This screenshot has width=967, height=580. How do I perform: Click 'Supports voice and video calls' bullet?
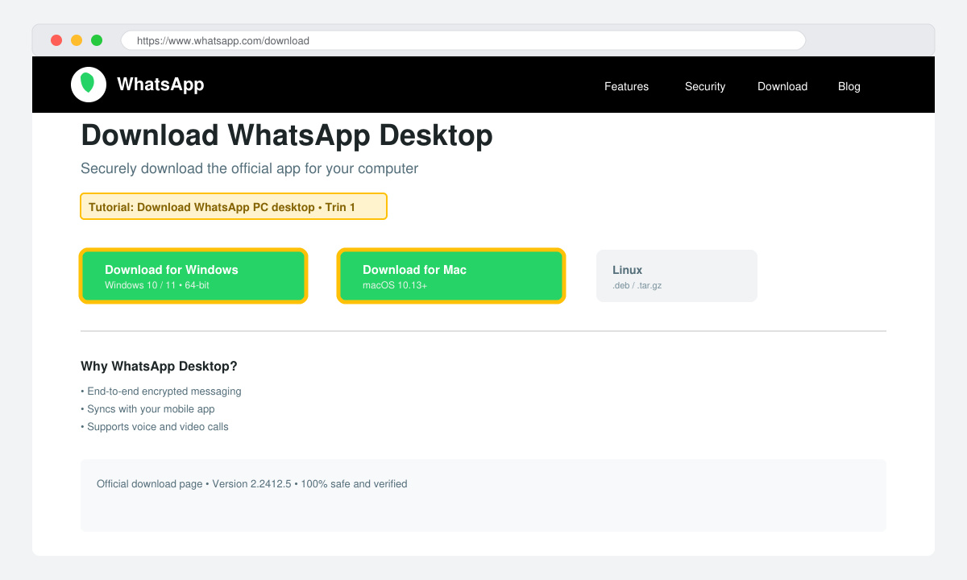pyautogui.click(x=155, y=427)
